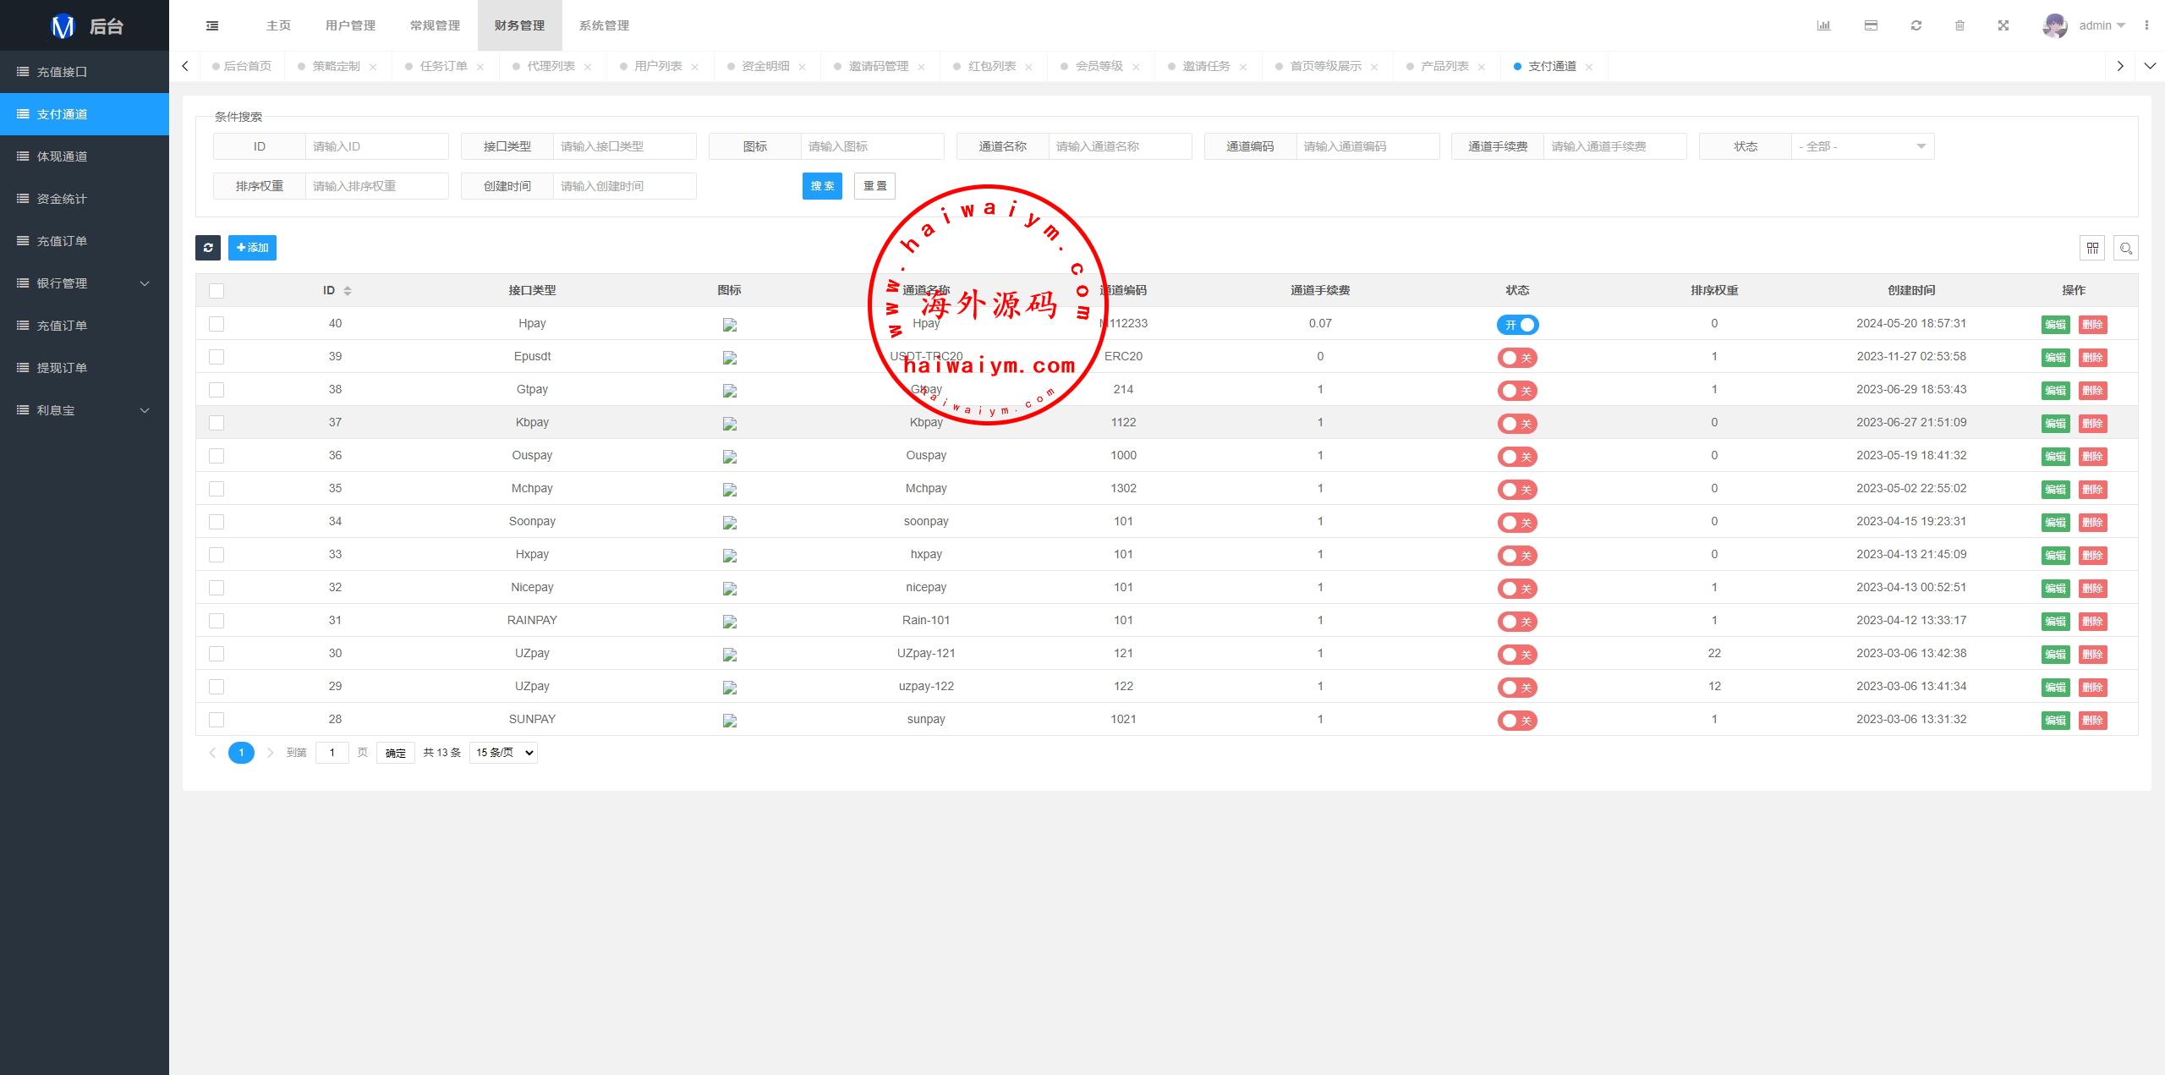
Task: Check the checkbox for row ID 39
Action: pos(216,357)
